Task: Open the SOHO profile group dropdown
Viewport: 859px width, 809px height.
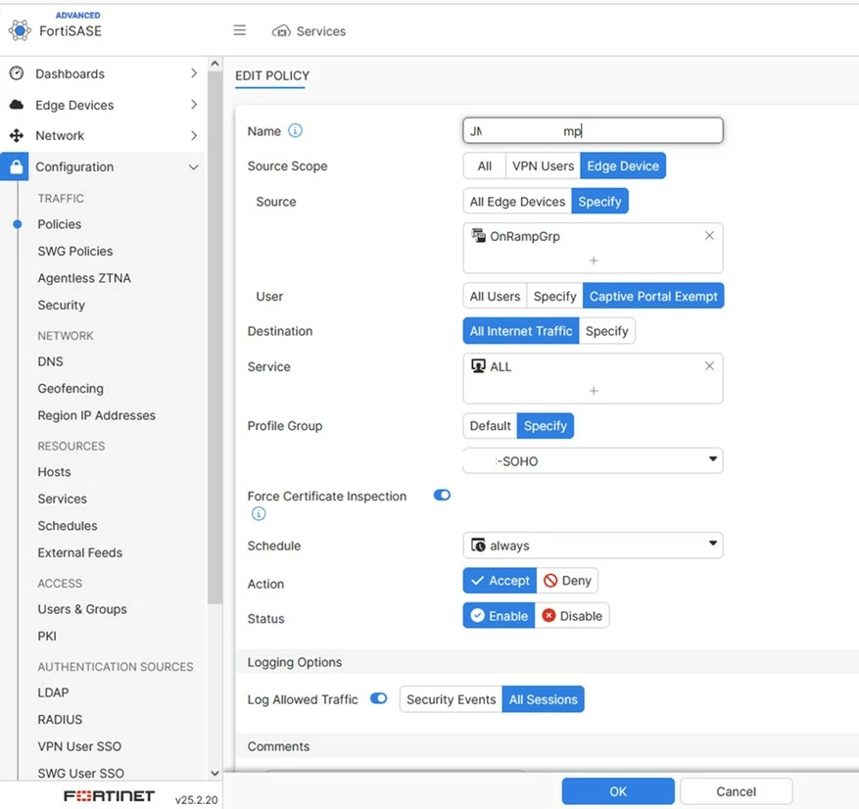Action: coord(593,460)
